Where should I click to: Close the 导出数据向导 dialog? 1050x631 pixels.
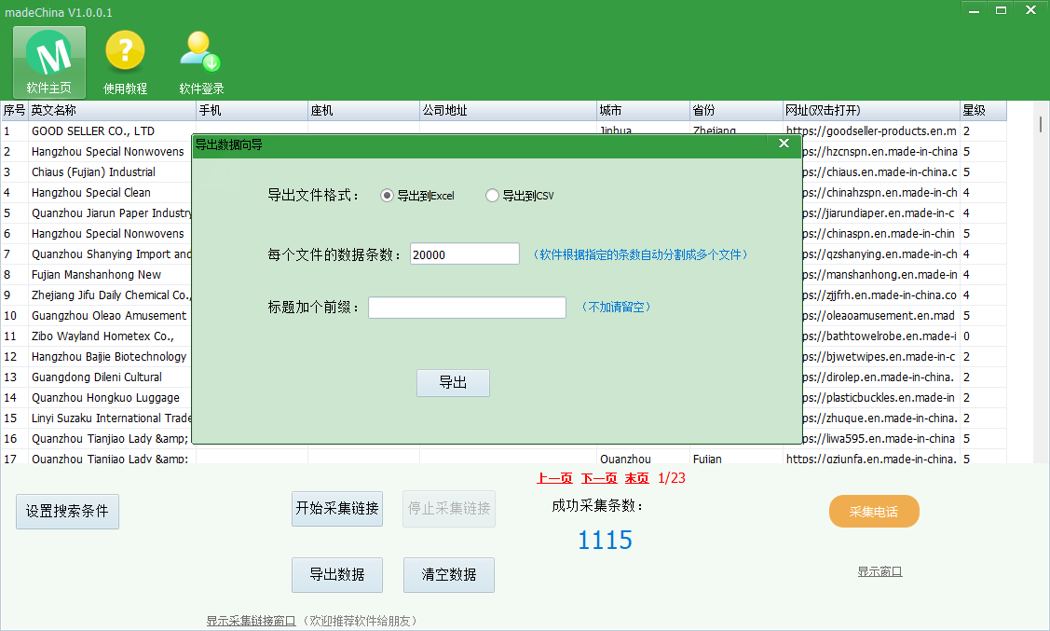pyautogui.click(x=784, y=144)
